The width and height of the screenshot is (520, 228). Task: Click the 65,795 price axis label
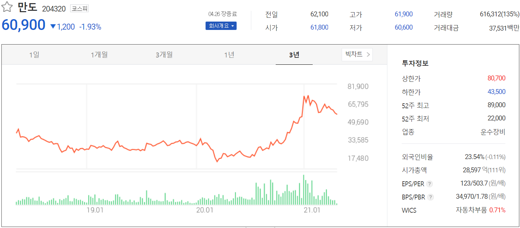tap(358, 104)
